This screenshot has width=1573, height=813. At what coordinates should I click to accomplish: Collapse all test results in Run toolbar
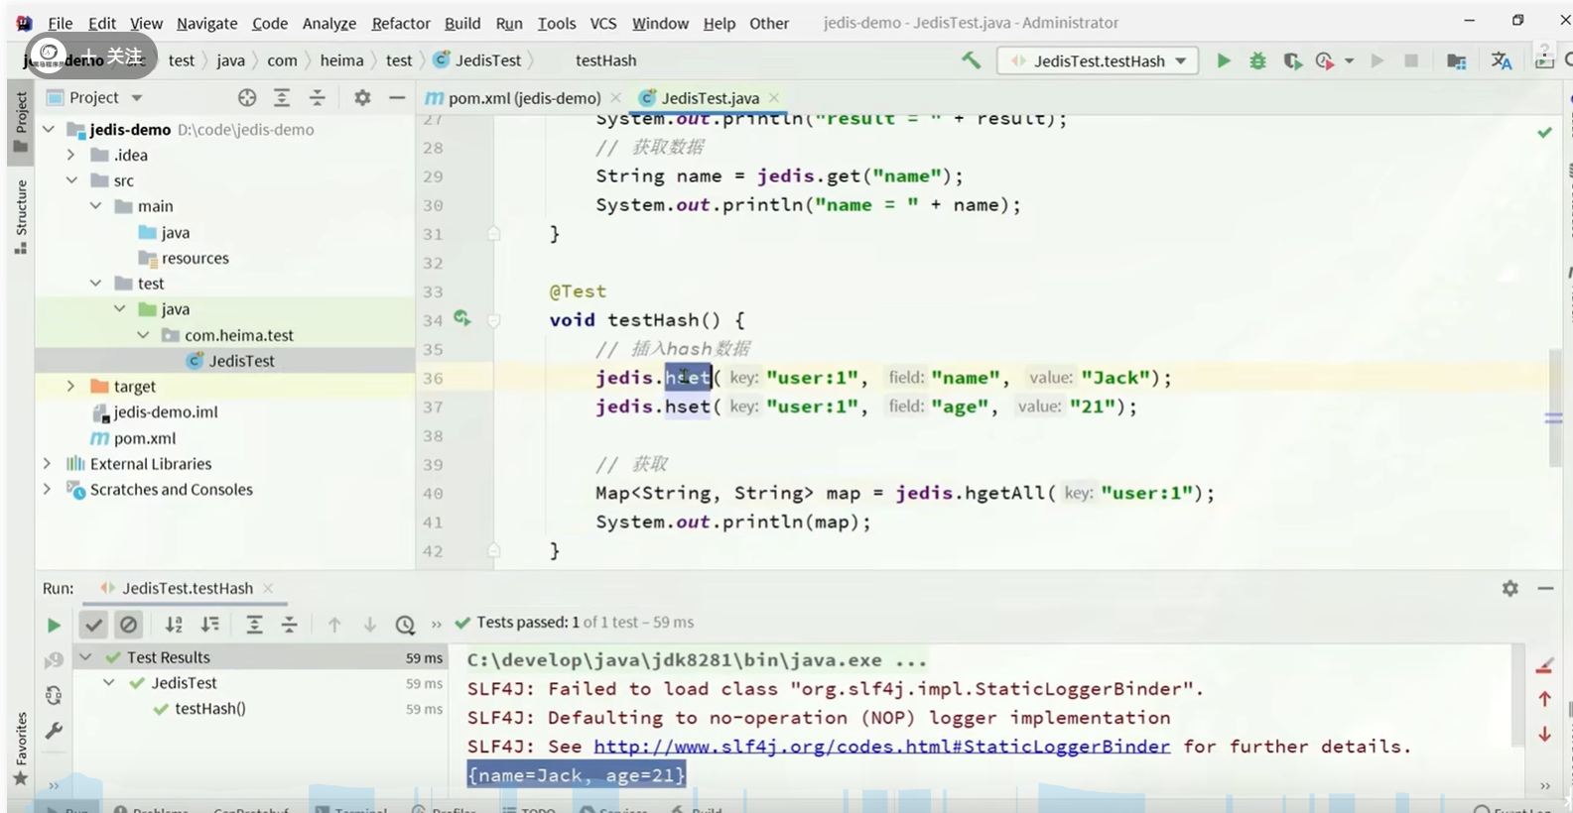(x=290, y=625)
